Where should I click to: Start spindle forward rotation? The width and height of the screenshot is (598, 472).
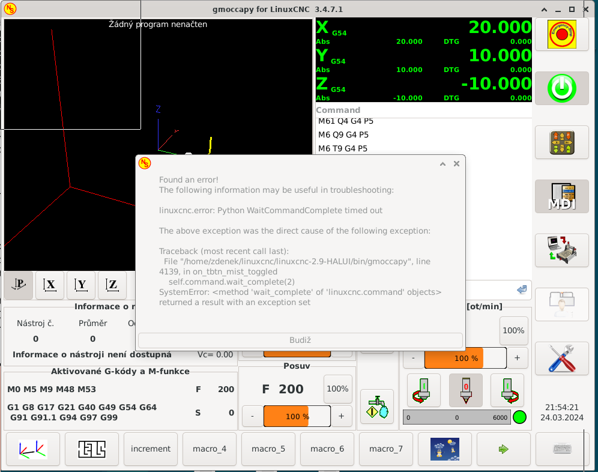(x=507, y=390)
